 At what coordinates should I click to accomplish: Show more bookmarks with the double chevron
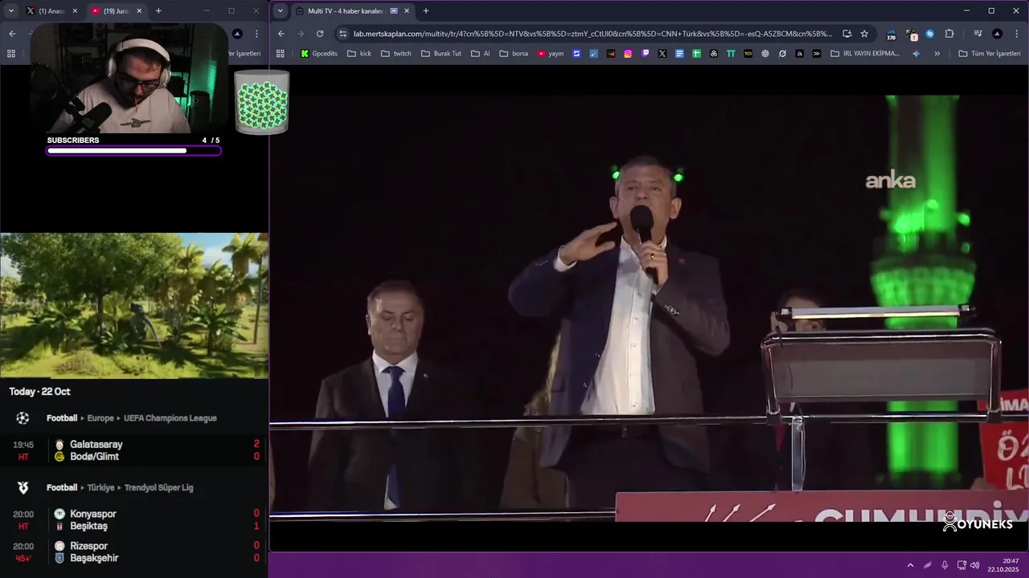[937, 54]
